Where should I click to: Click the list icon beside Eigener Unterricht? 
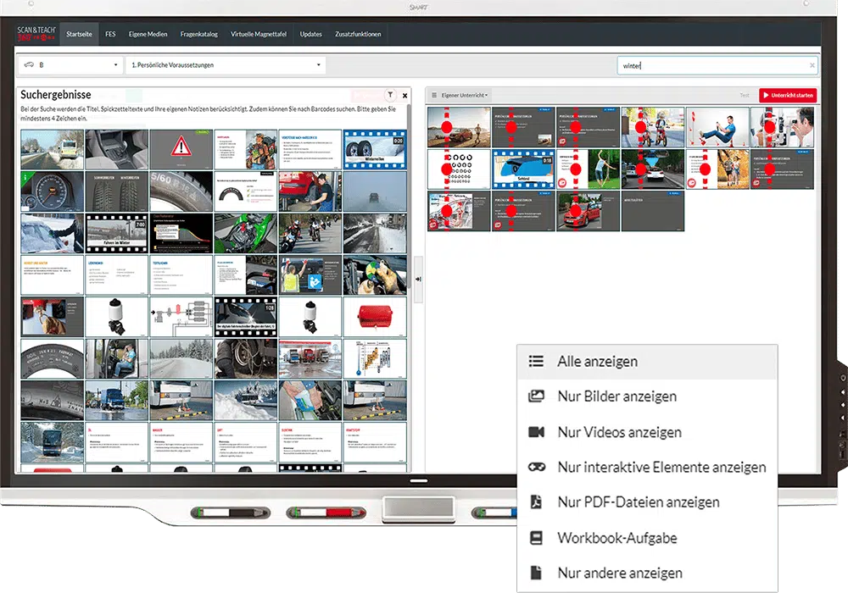433,96
